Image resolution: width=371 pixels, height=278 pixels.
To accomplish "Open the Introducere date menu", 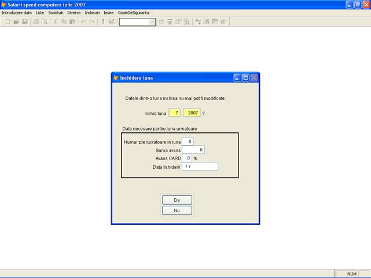I will [17, 13].
